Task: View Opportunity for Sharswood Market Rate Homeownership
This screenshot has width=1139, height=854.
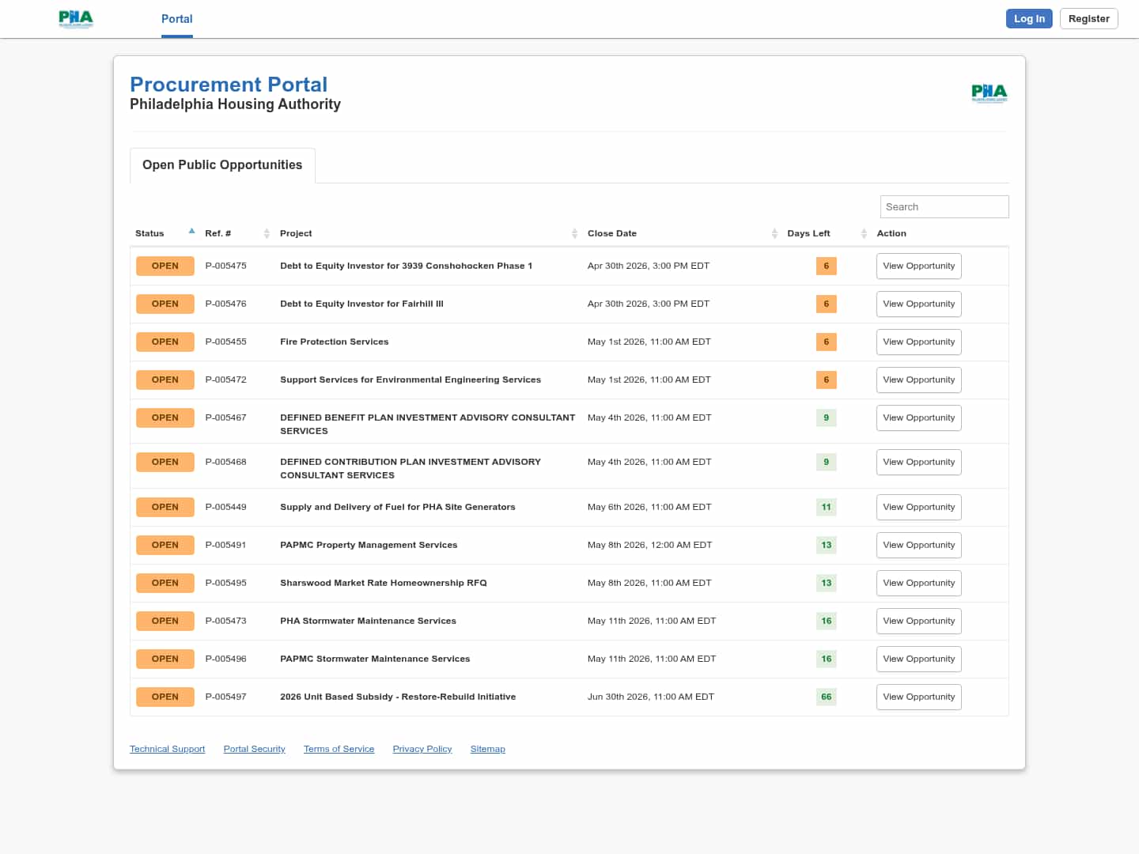Action: 918,583
